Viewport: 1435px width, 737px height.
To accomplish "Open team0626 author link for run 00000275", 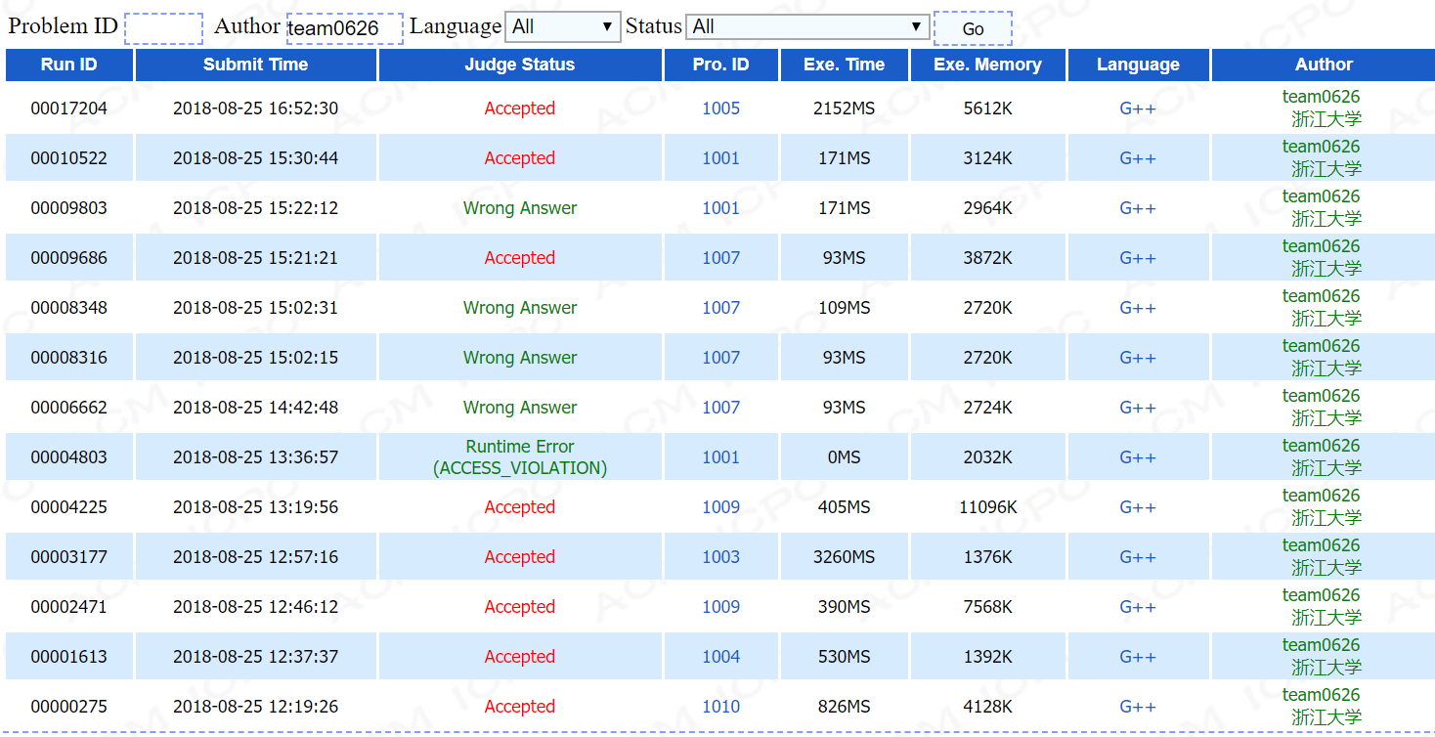I will (1321, 695).
